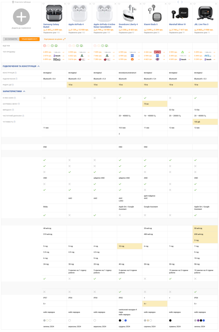Favorite the AirPods 4 Active Noise Cancellation (heart icon)
The image size is (219, 332).
pos(94,4)
